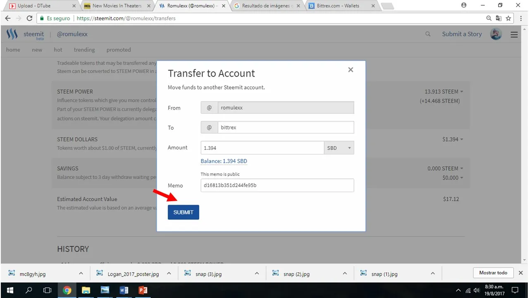Open the hamburger menu in Steemit header
The image size is (529, 298).
pyautogui.click(x=514, y=35)
